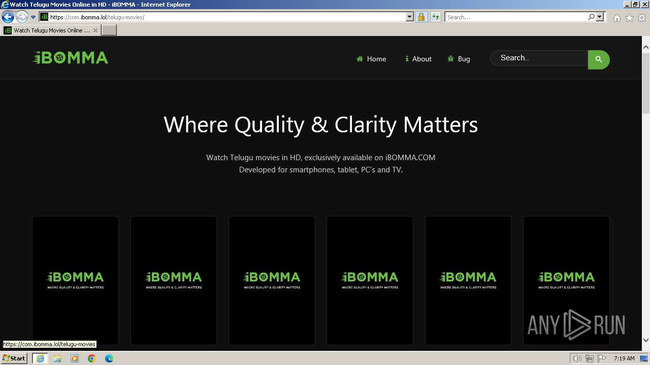Click the browser Forward arrow
This screenshot has width=650, height=365.
[x=21, y=17]
